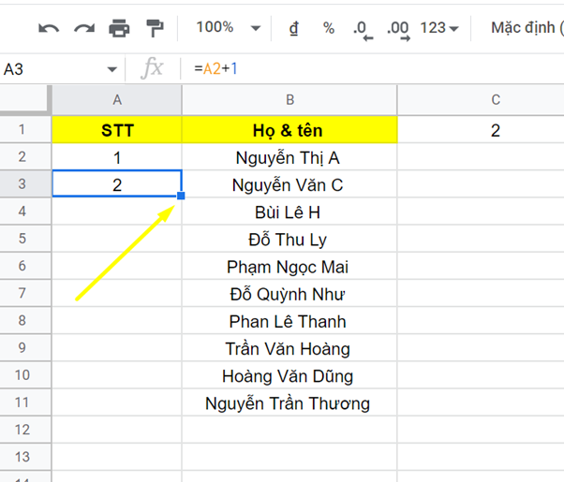Click the fx function icon
This screenshot has height=482, width=564.
[152, 68]
